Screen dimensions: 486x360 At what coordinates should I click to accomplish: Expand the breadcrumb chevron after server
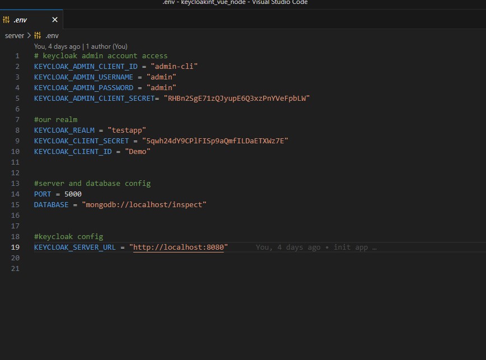29,36
